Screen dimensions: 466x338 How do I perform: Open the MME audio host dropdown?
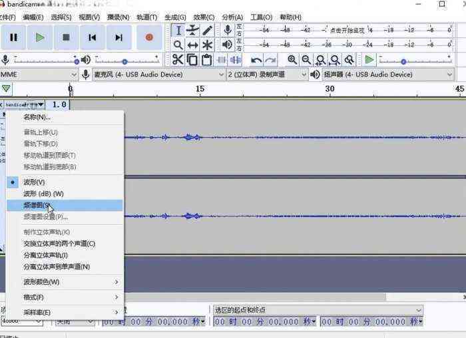tap(39, 75)
